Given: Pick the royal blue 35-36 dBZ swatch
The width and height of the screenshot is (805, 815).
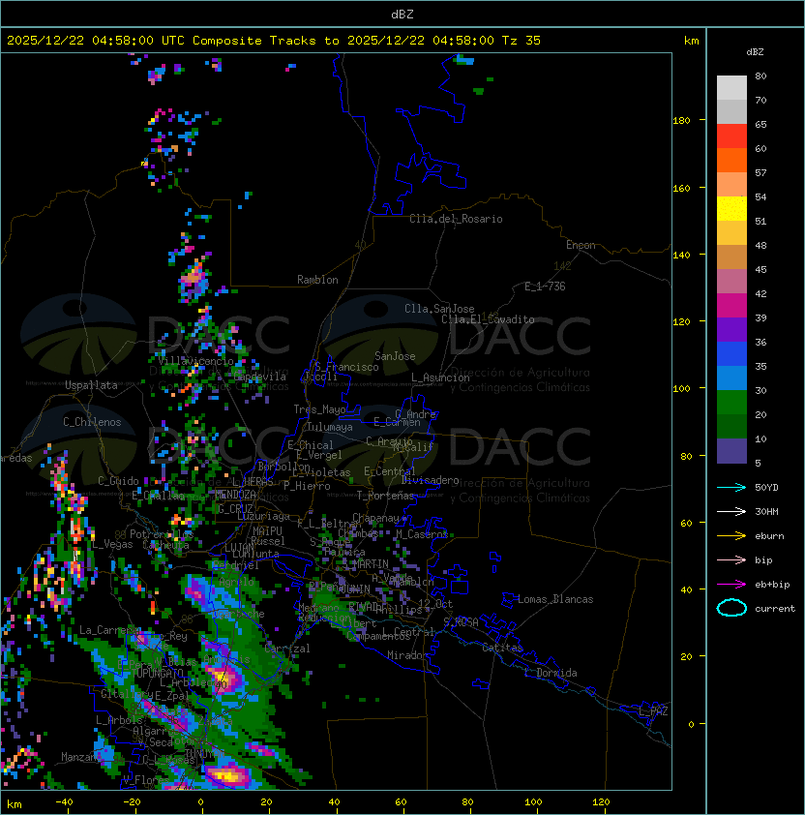Looking at the screenshot, I should pos(731,354).
